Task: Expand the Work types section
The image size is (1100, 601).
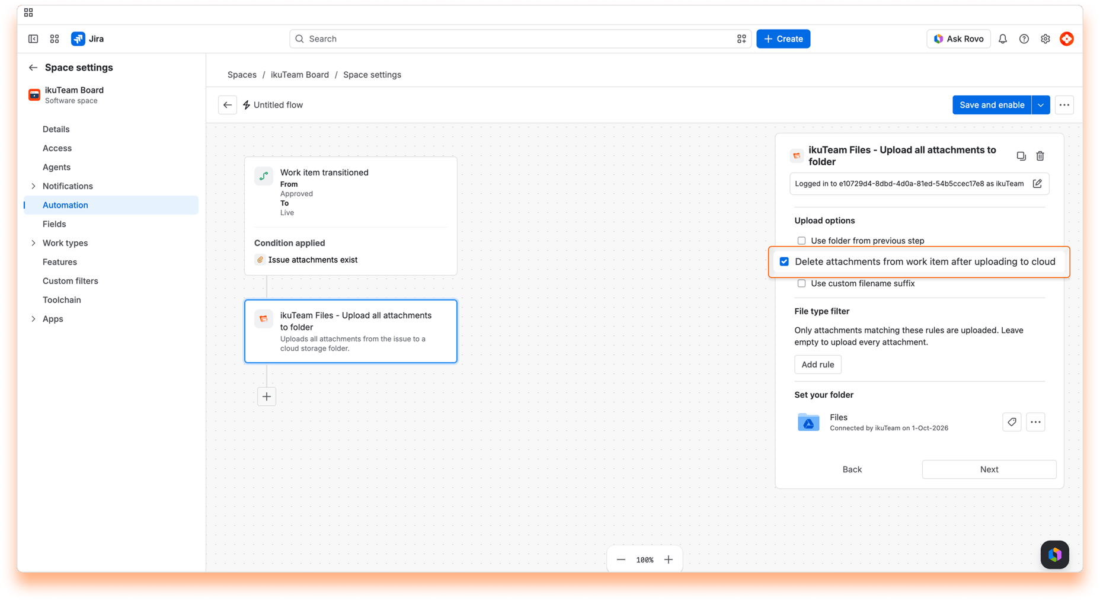Action: [33, 243]
